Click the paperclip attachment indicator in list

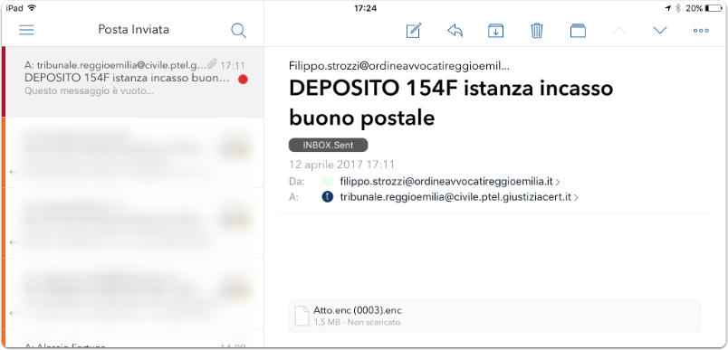click(x=212, y=64)
